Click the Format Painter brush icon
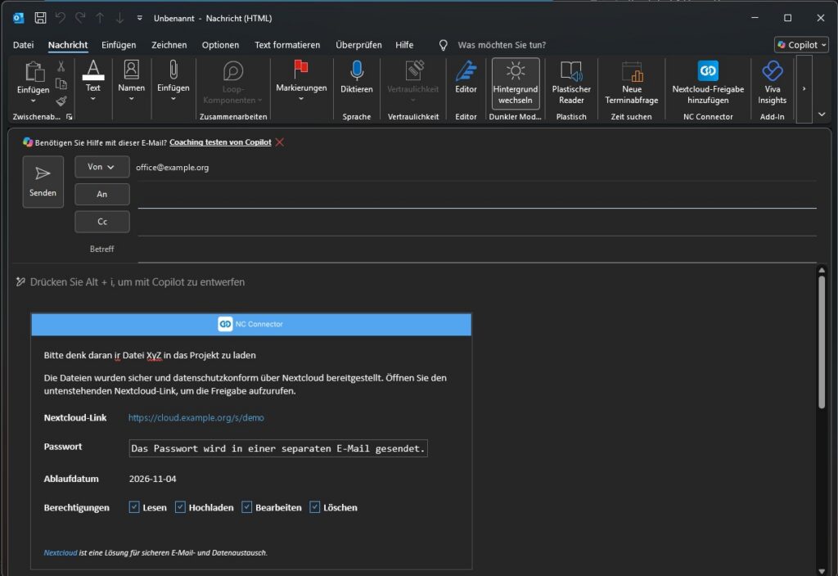838x576 pixels. (x=61, y=101)
